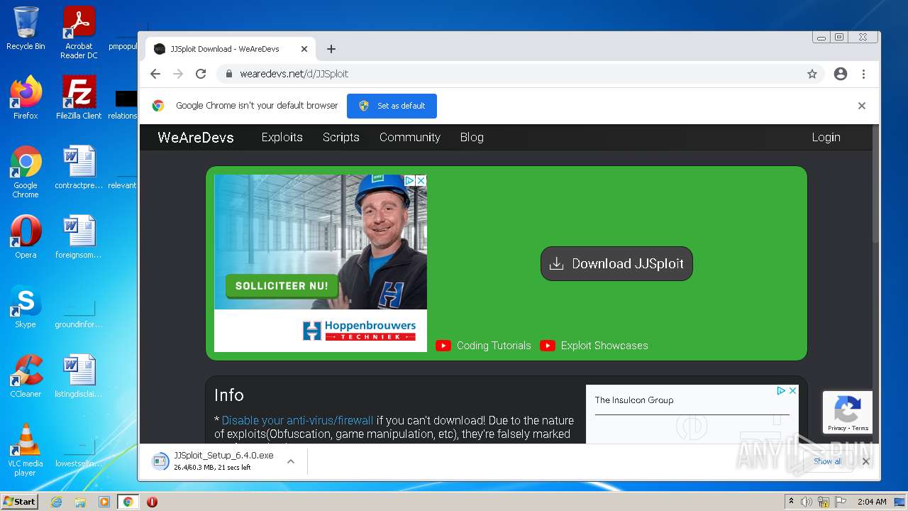View site information via the lock icon
908x511 pixels.
click(228, 74)
